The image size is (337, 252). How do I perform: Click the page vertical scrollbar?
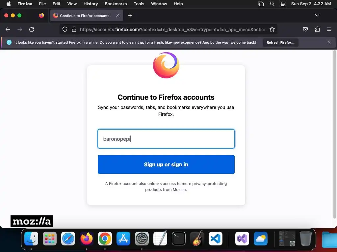(334, 134)
